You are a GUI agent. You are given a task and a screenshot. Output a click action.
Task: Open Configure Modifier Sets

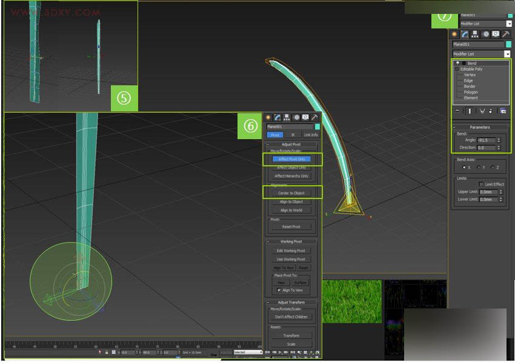[502, 110]
